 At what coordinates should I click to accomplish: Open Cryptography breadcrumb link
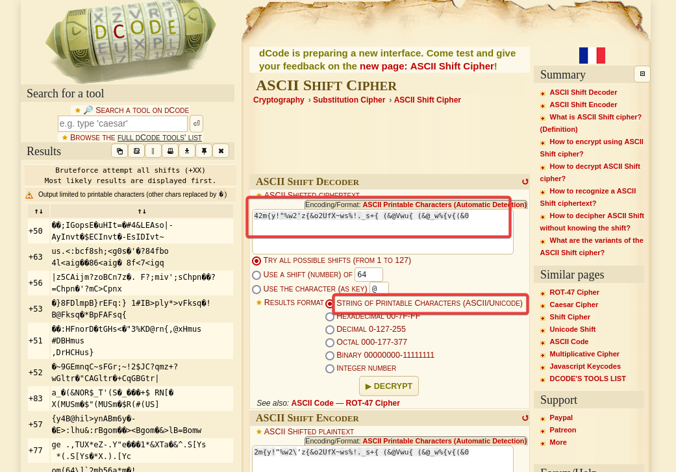pyautogui.click(x=279, y=100)
